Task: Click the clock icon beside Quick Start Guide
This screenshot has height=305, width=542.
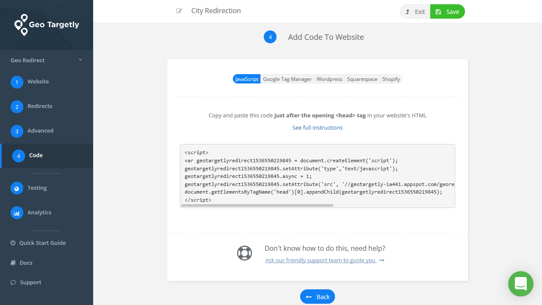Action: 13,243
